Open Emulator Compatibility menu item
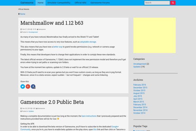The height and width of the screenshot is (131, 196). [59, 3]
